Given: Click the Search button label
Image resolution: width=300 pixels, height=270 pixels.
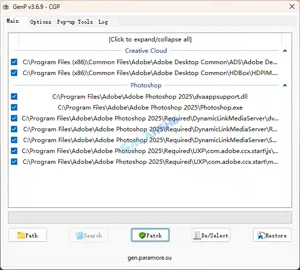Looking at the screenshot, I should pos(92,235).
